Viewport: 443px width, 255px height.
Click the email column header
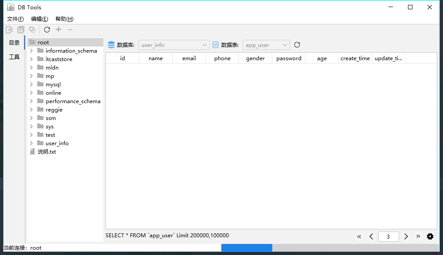click(x=189, y=58)
